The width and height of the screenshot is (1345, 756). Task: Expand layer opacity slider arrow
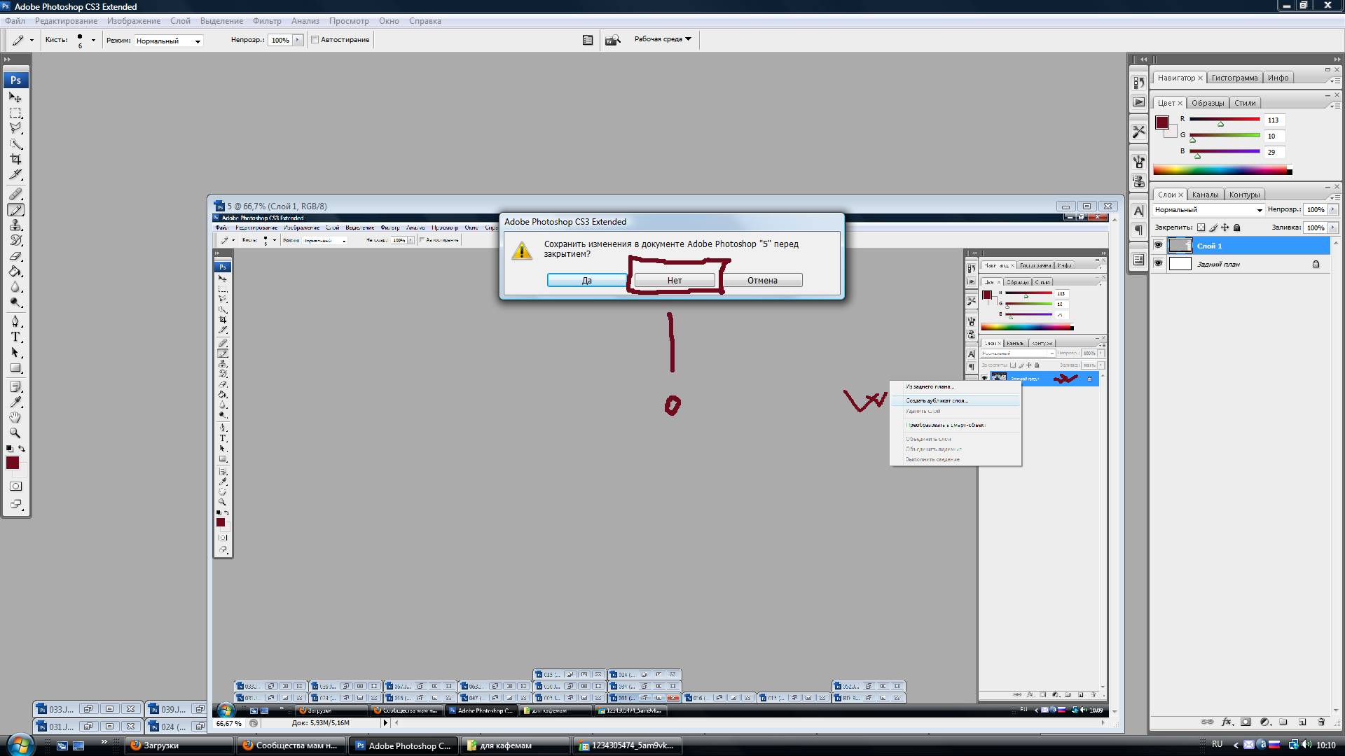click(x=1332, y=209)
